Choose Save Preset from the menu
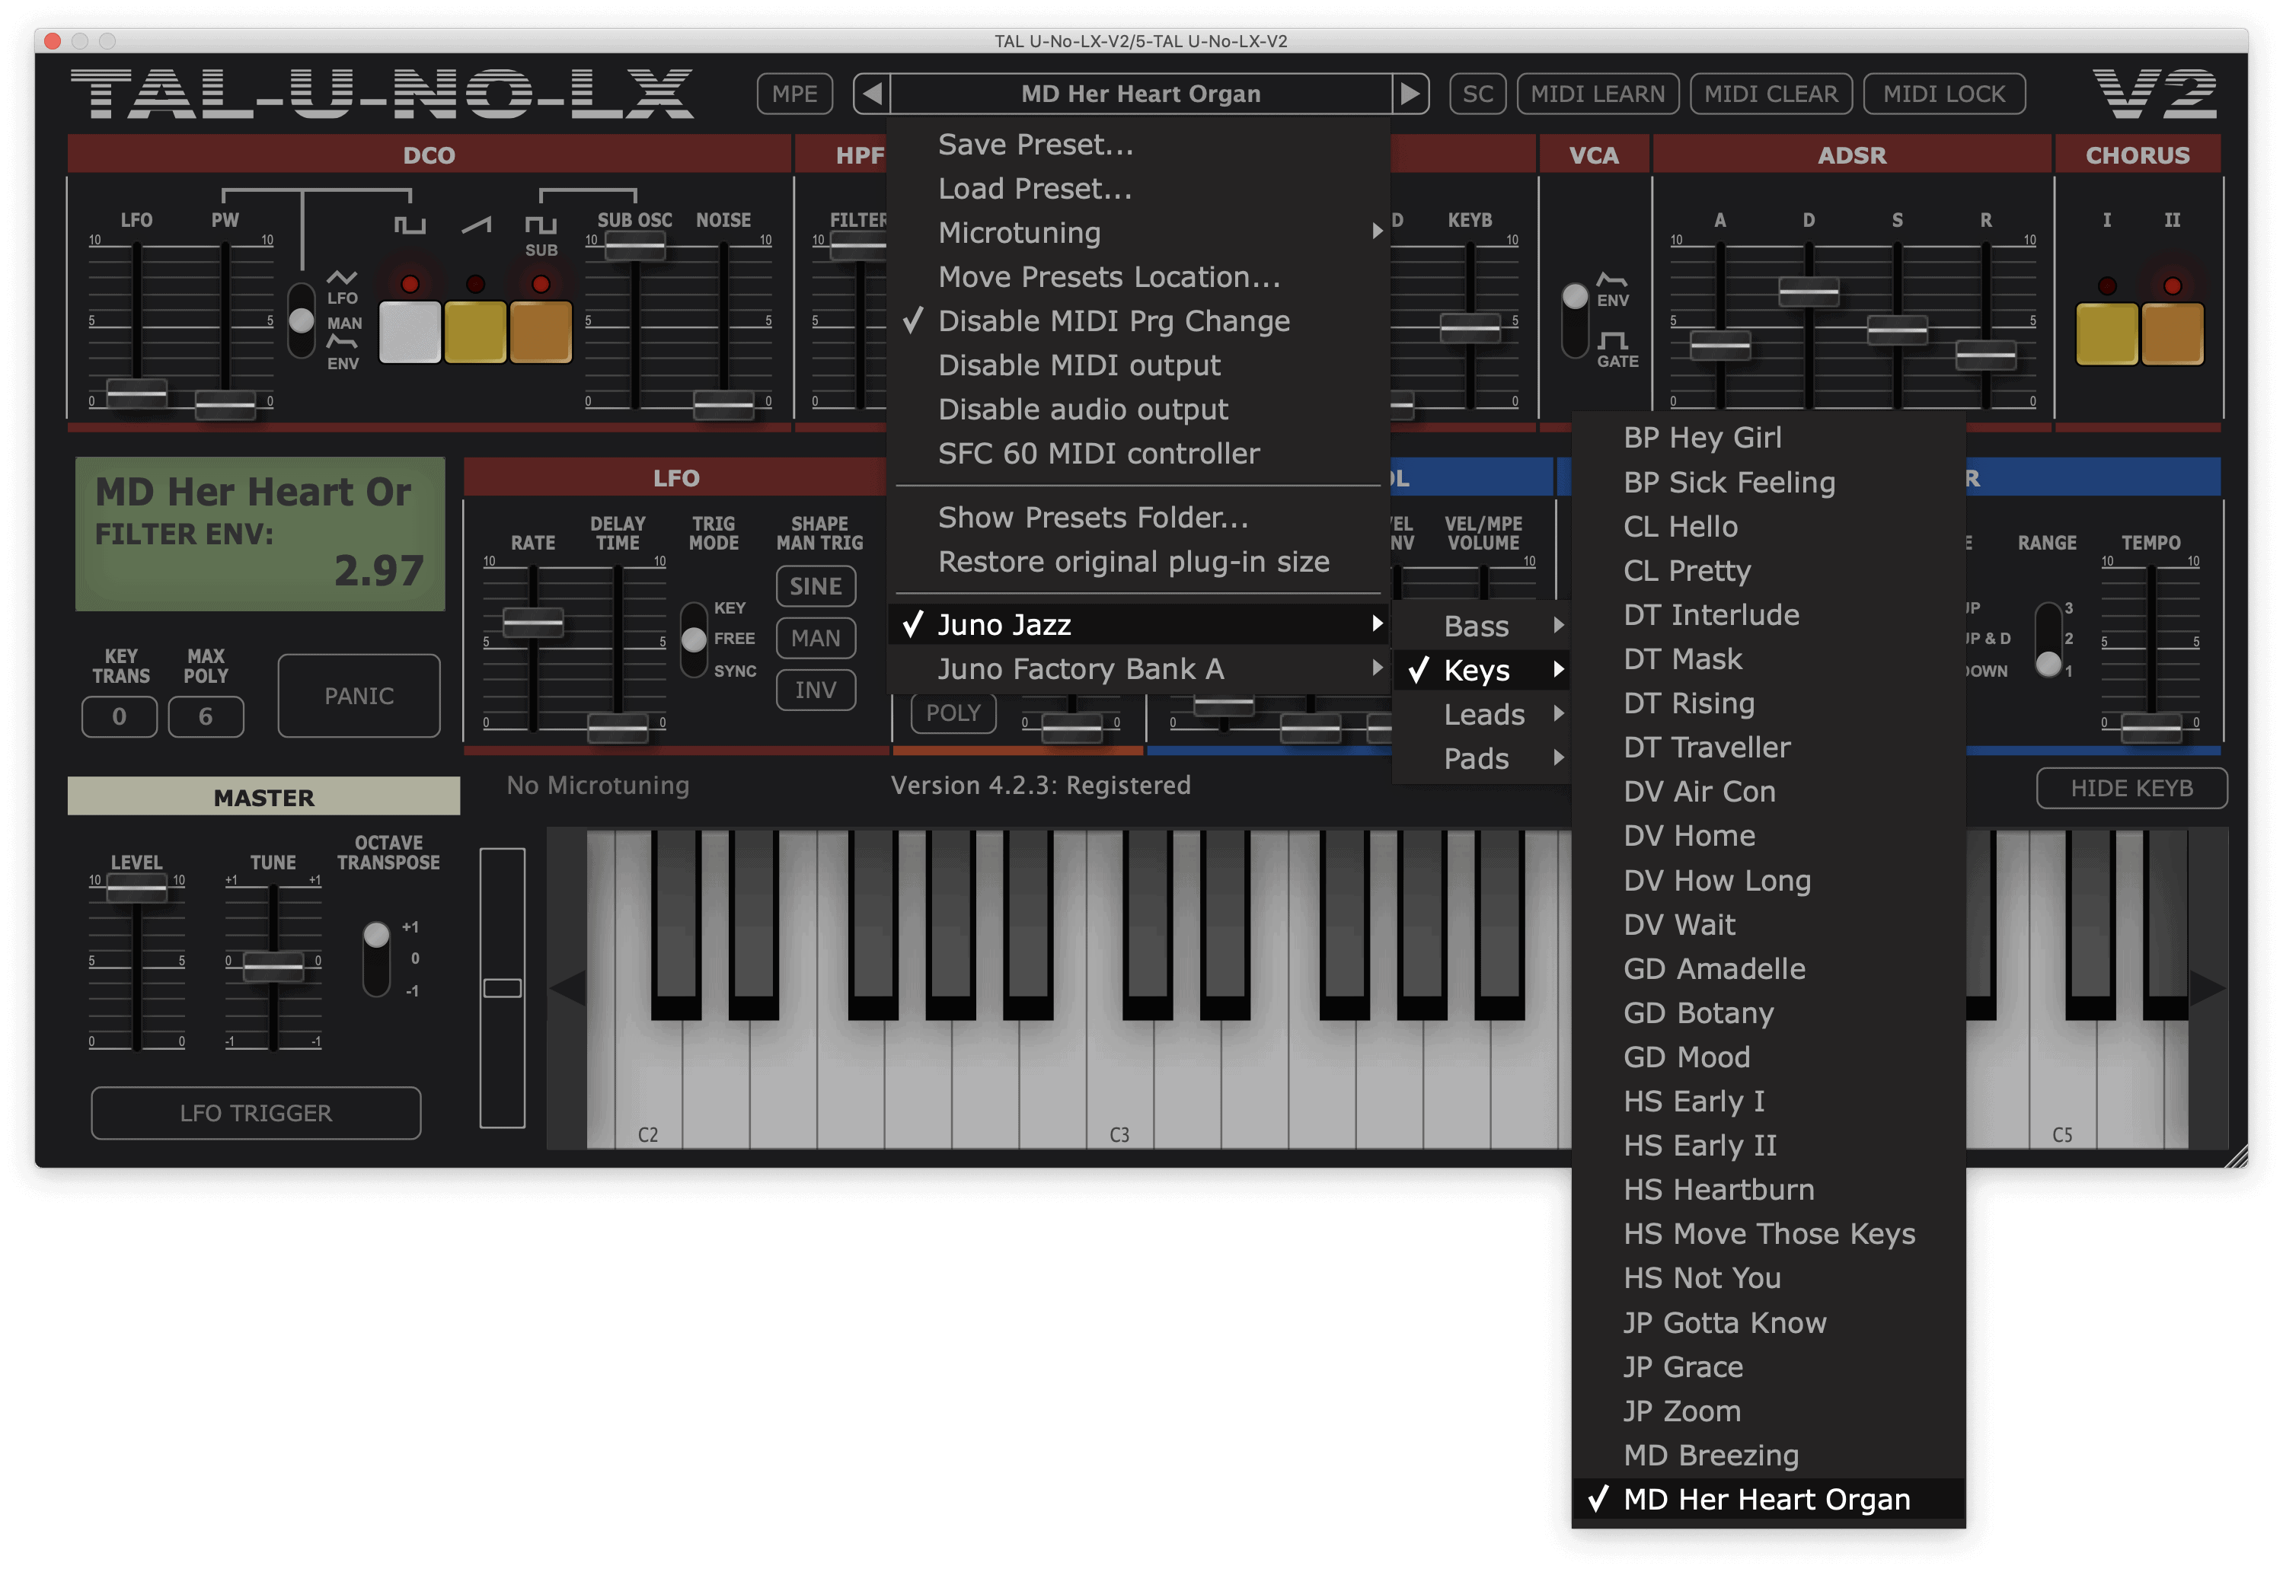2283x1572 pixels. 1035,145
